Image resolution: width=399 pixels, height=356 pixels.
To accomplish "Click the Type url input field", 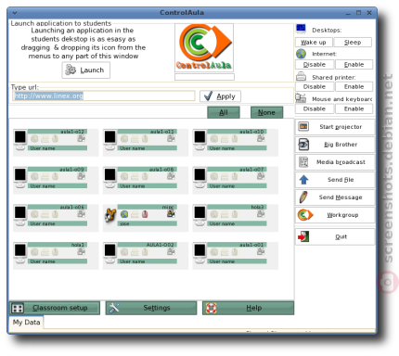I will click(x=104, y=95).
